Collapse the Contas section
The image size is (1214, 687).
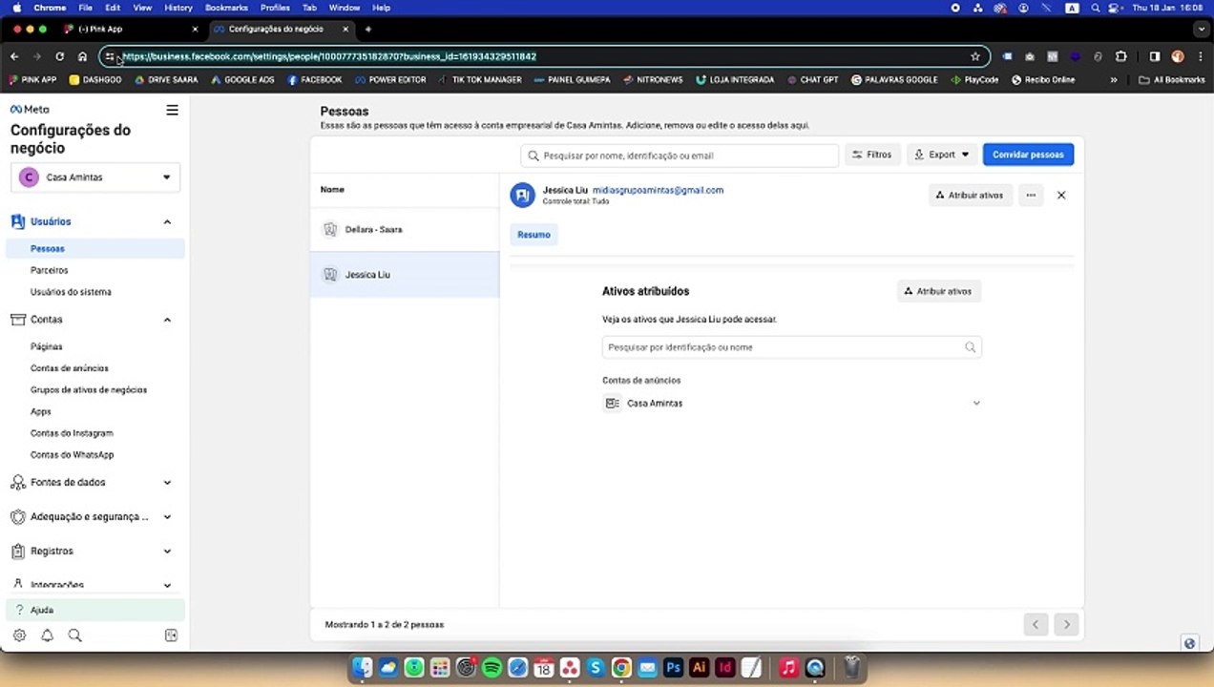click(x=167, y=320)
